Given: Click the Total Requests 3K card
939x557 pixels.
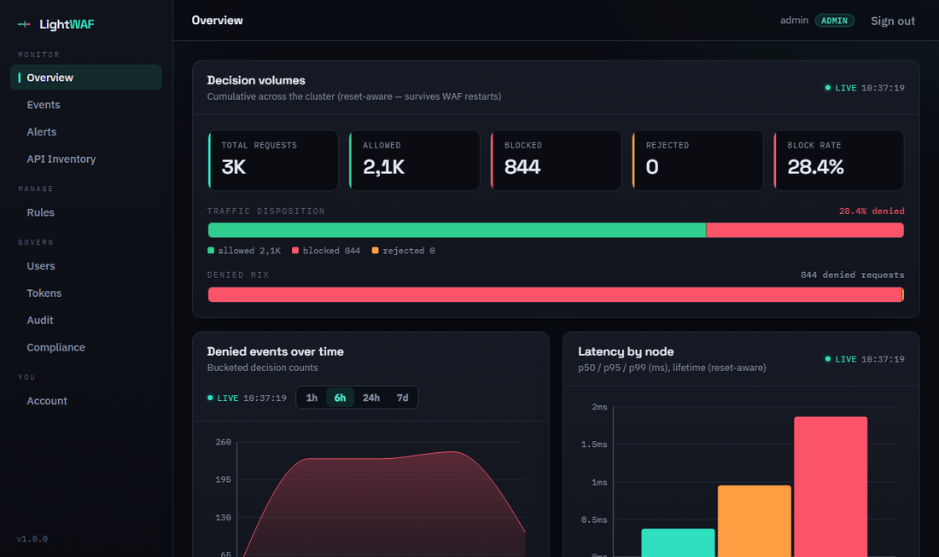Looking at the screenshot, I should 273,160.
